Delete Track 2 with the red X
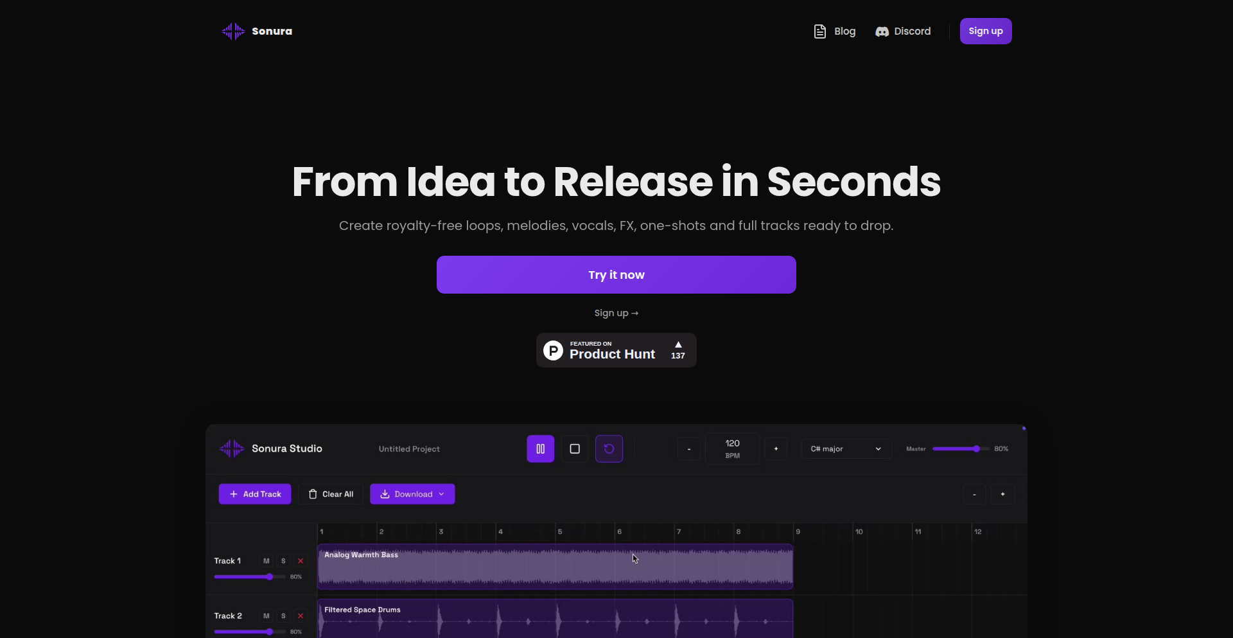1233x638 pixels. (301, 616)
